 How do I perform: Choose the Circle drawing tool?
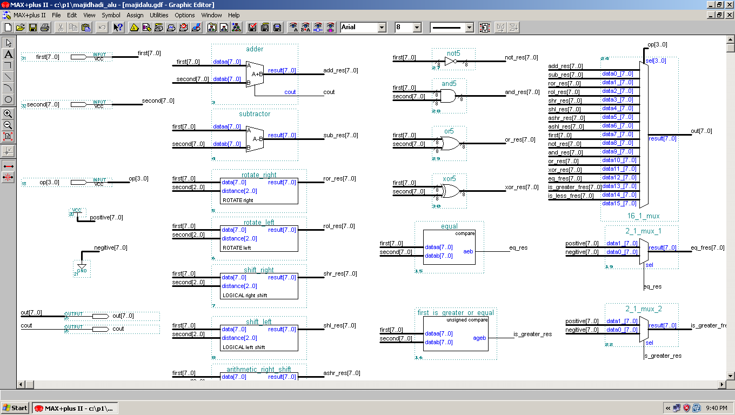pos(8,99)
